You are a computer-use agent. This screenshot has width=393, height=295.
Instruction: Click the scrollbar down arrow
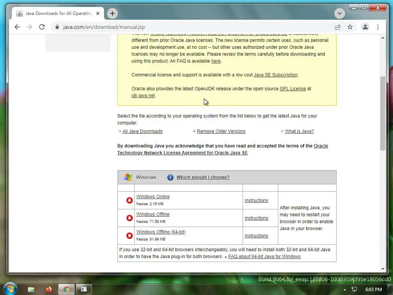click(383, 268)
